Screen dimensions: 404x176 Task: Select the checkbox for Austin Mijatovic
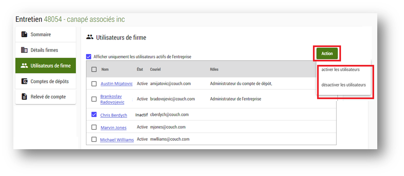tap(94, 84)
